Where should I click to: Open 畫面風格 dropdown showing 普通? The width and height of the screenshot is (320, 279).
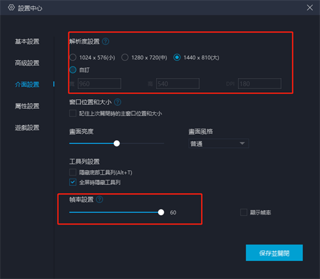(x=219, y=143)
